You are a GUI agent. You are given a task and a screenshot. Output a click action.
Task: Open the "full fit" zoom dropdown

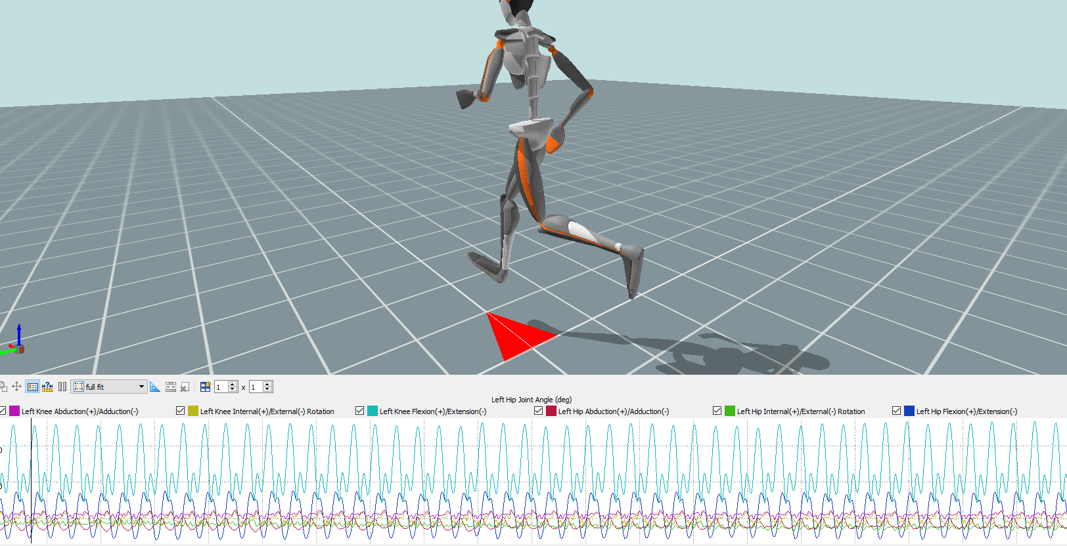109,387
